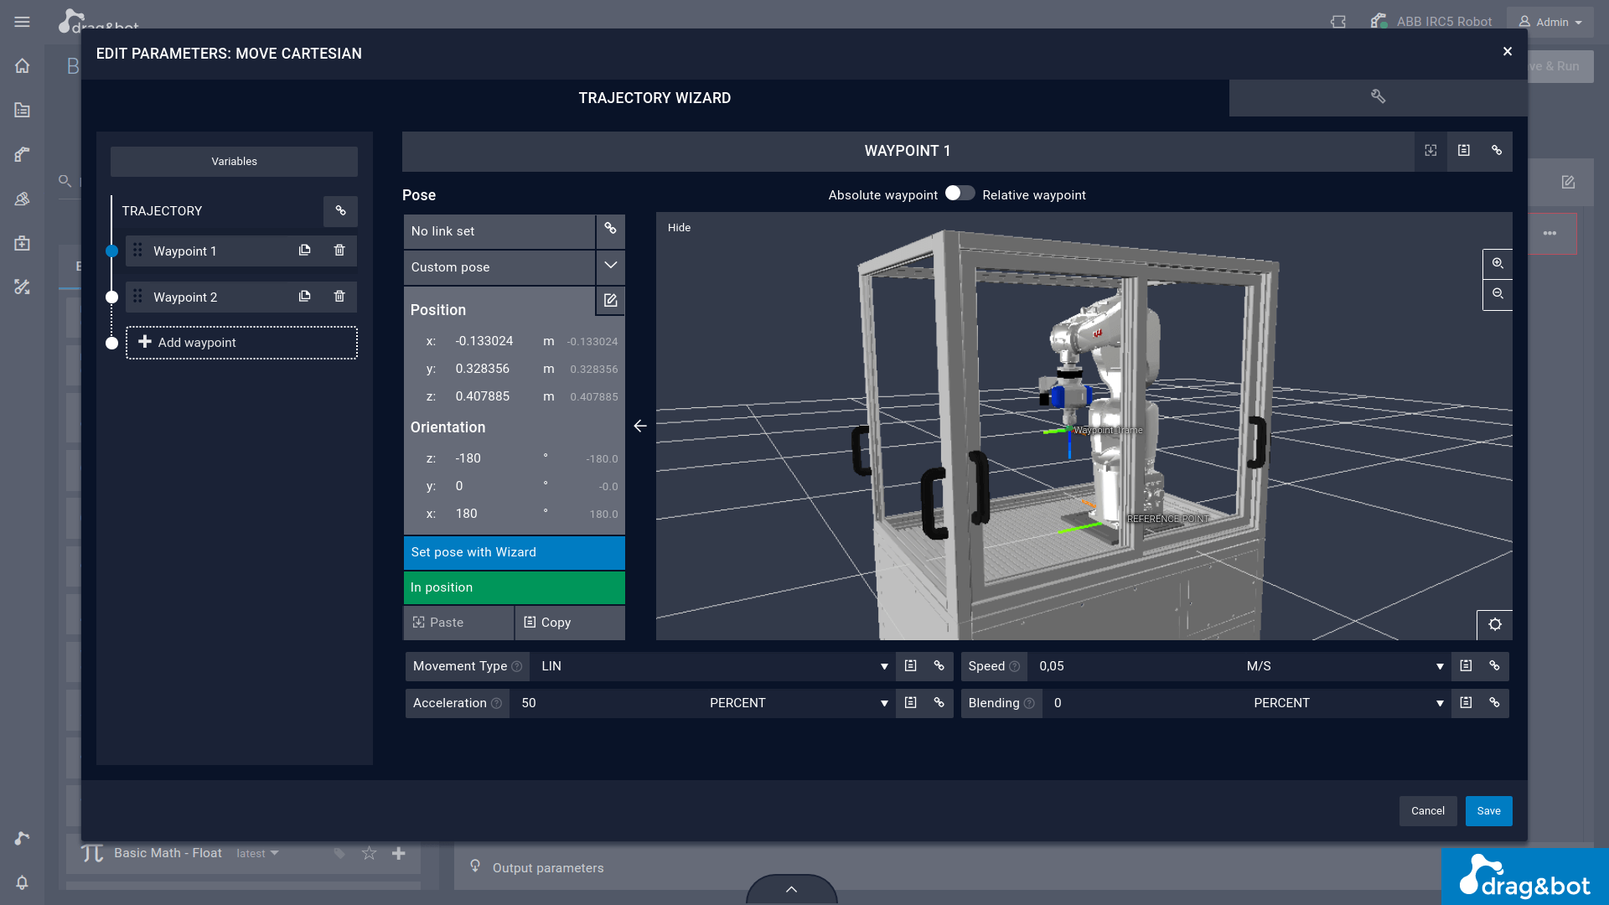
Task: Edit Position z value field
Action: point(494,396)
